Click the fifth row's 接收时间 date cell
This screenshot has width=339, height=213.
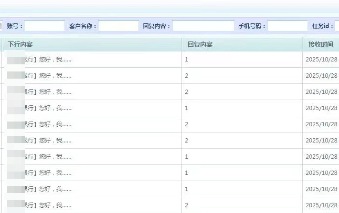[x=321, y=124]
